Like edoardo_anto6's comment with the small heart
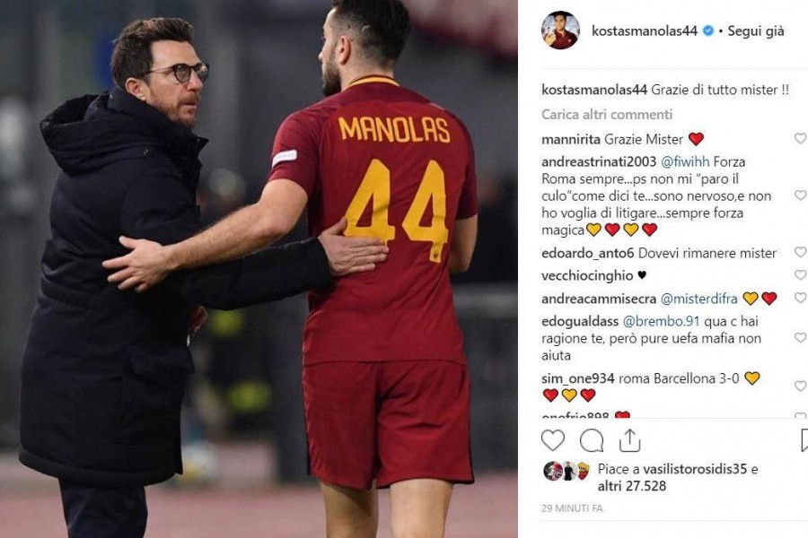 coord(800,252)
